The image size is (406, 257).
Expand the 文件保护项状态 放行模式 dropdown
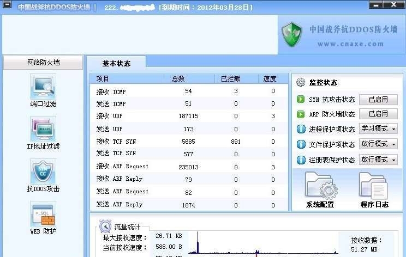coord(378,144)
